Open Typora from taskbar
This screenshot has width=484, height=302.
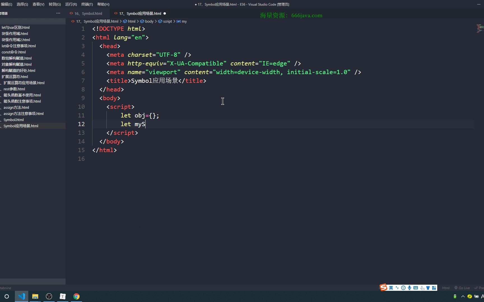point(63,296)
